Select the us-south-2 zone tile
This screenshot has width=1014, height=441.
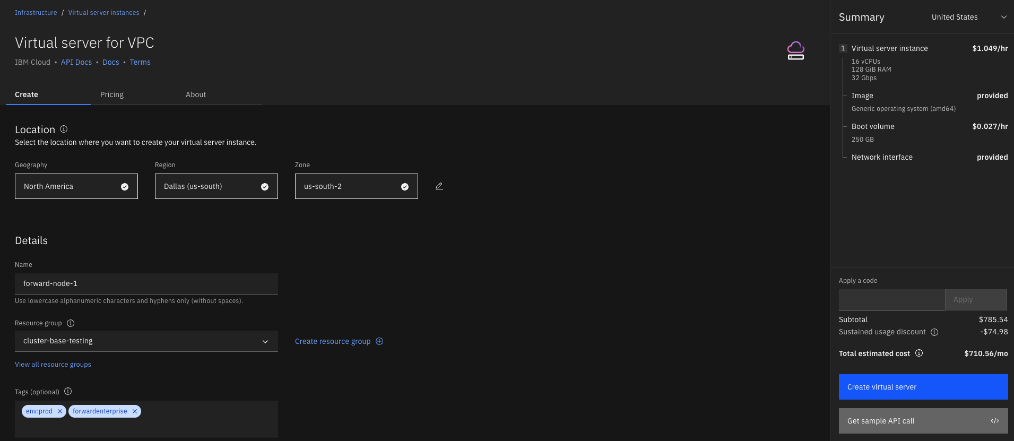coord(357,186)
